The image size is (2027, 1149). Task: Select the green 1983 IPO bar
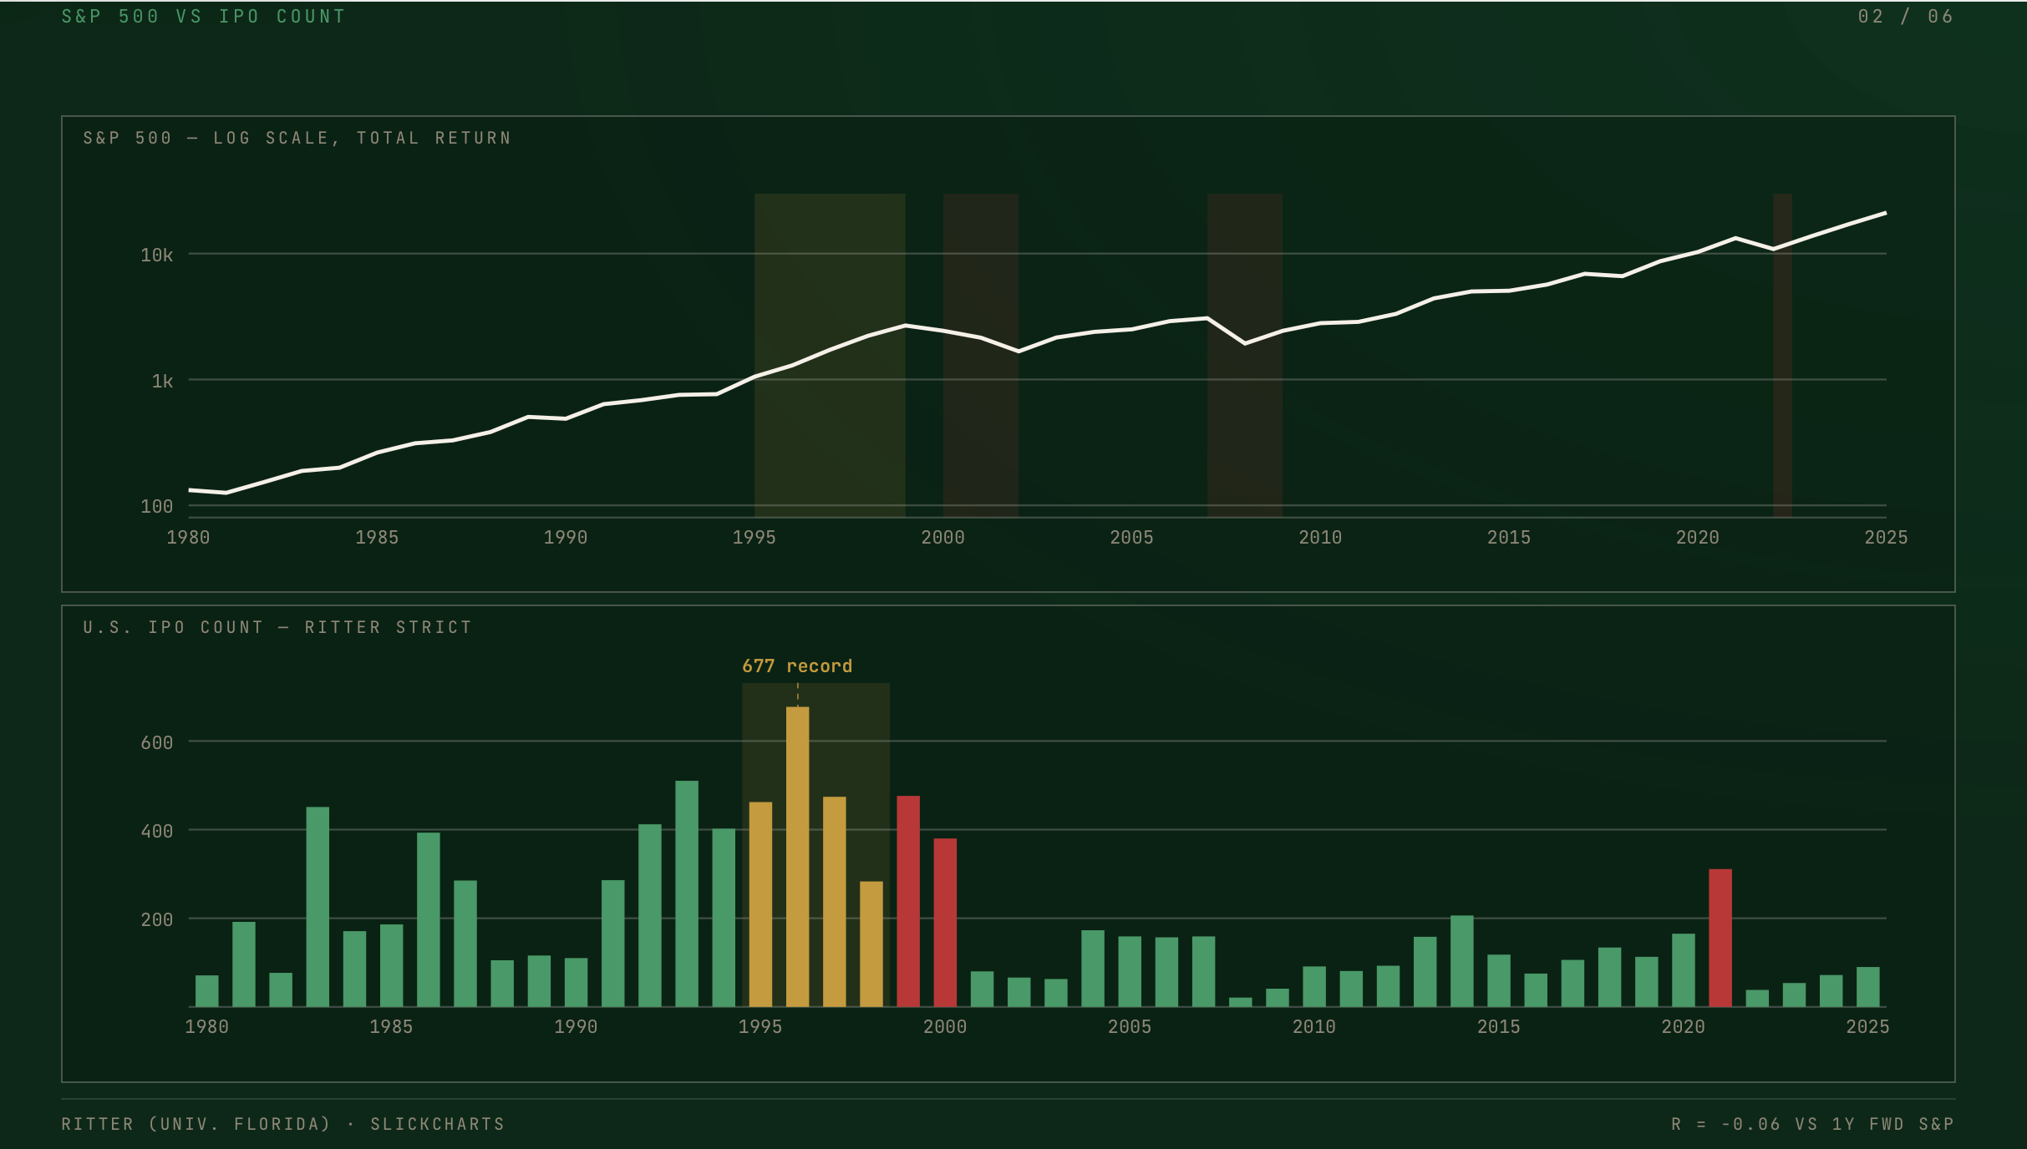(318, 907)
